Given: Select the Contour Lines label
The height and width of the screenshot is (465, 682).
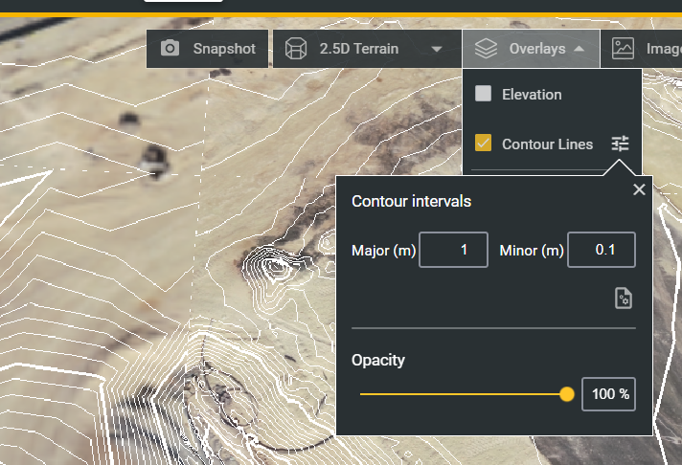Looking at the screenshot, I should [547, 144].
